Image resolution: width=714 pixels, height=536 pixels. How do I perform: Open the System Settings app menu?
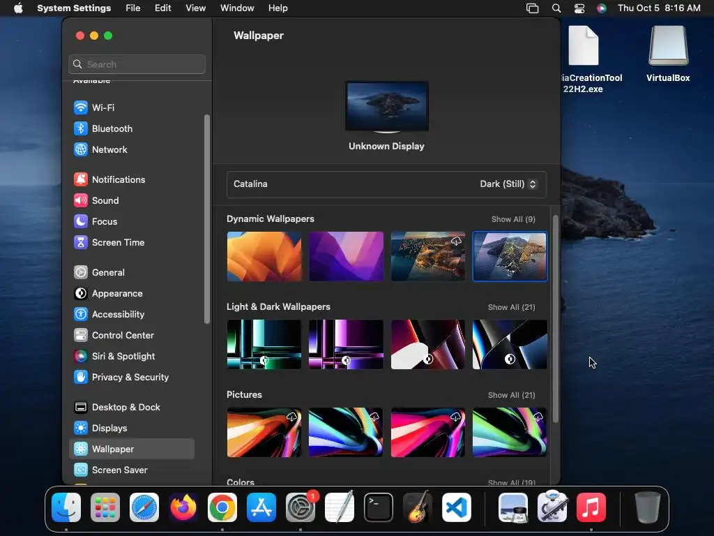click(74, 8)
